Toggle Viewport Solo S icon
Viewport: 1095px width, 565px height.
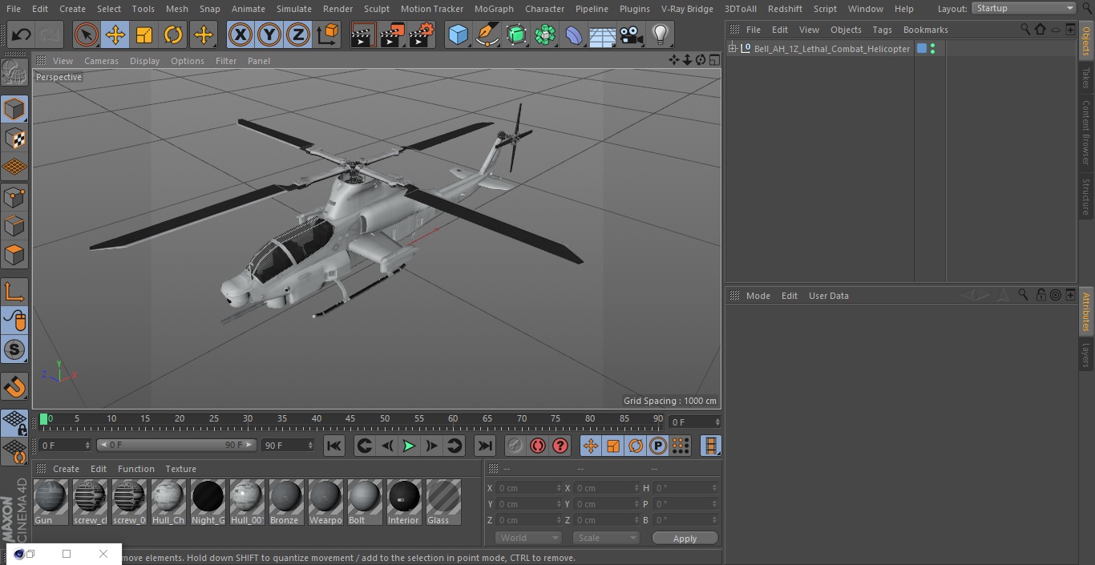(x=14, y=349)
